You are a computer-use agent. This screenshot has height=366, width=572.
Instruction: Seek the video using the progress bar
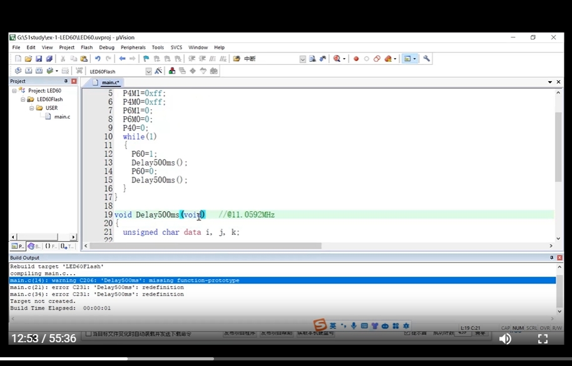(286, 359)
